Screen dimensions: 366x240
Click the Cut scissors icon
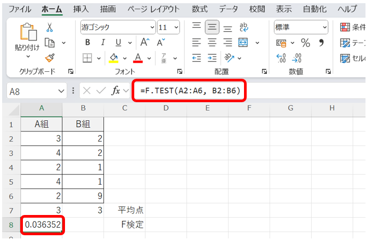(x=49, y=27)
